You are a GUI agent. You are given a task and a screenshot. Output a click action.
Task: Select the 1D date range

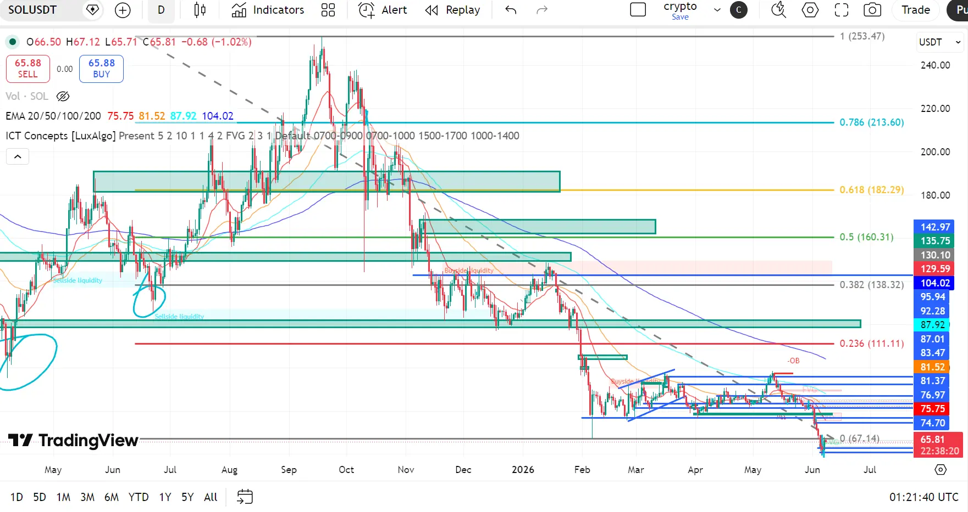16,497
